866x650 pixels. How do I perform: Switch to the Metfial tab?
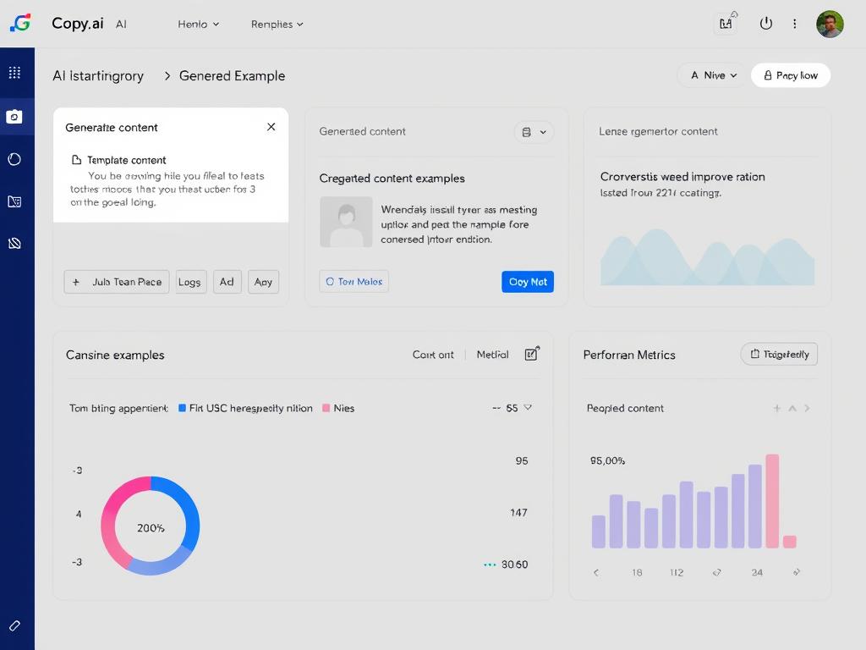492,355
